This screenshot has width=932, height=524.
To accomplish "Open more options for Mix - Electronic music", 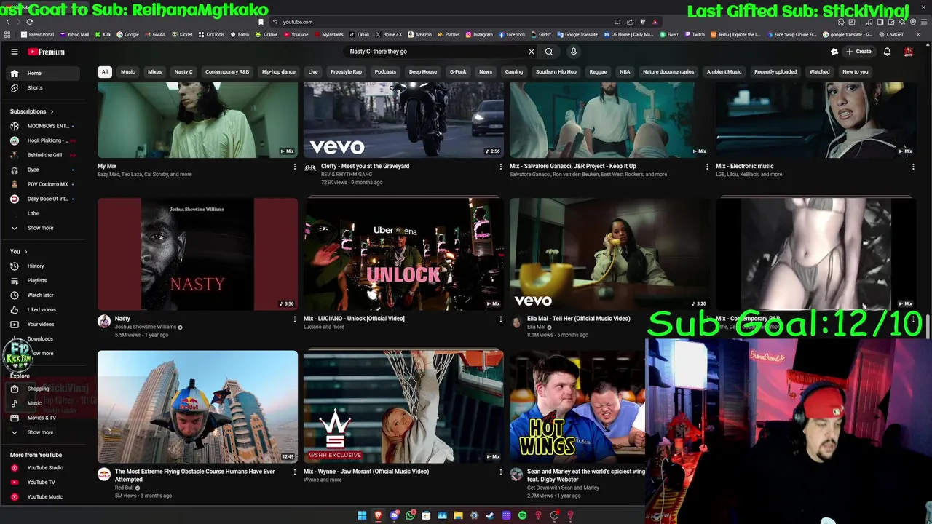I will point(913,167).
